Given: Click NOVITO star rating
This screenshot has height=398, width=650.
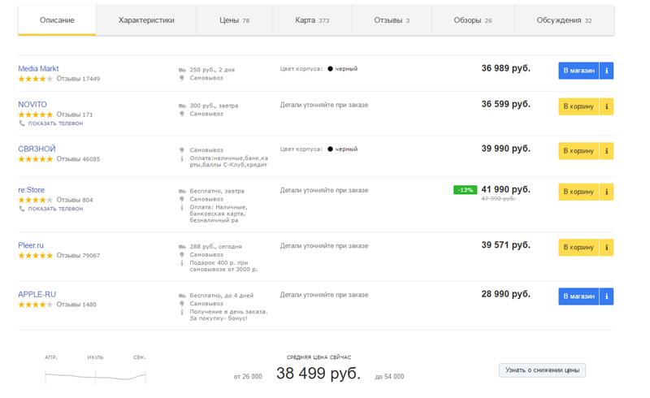Looking at the screenshot, I should point(36,115).
